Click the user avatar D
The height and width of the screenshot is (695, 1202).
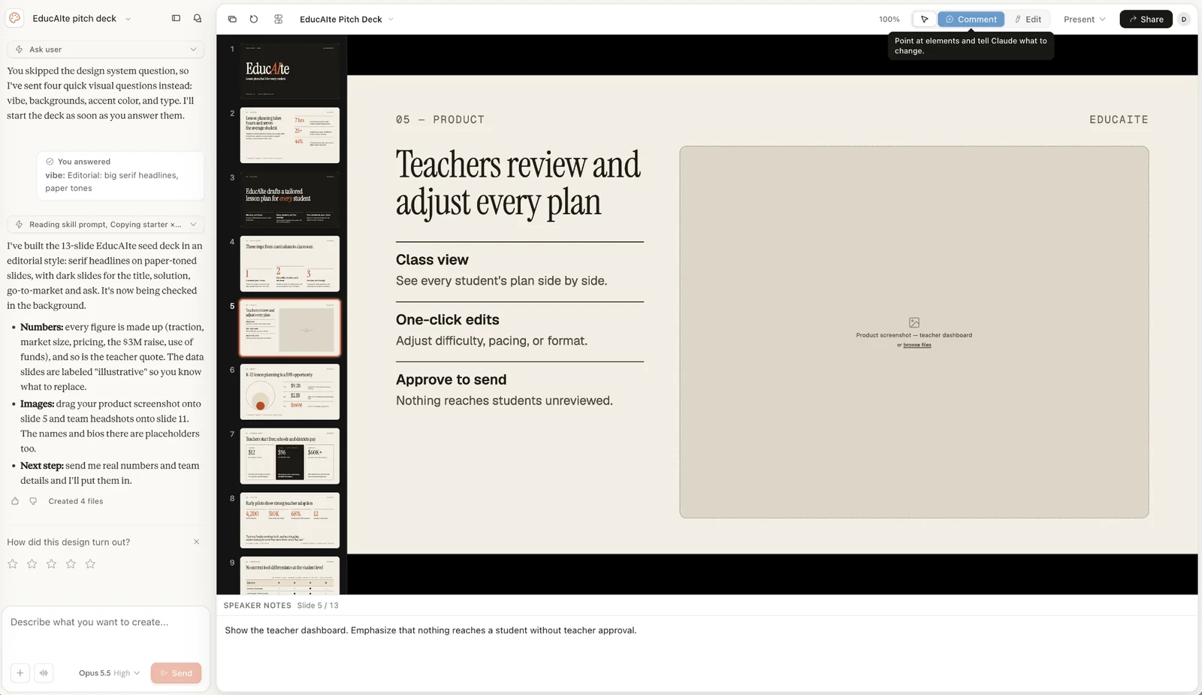click(1184, 20)
